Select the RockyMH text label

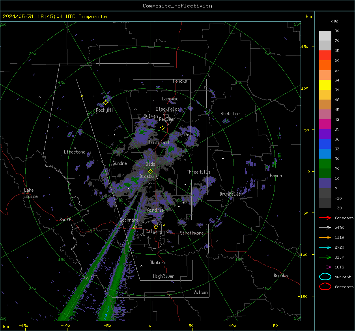pos(104,110)
